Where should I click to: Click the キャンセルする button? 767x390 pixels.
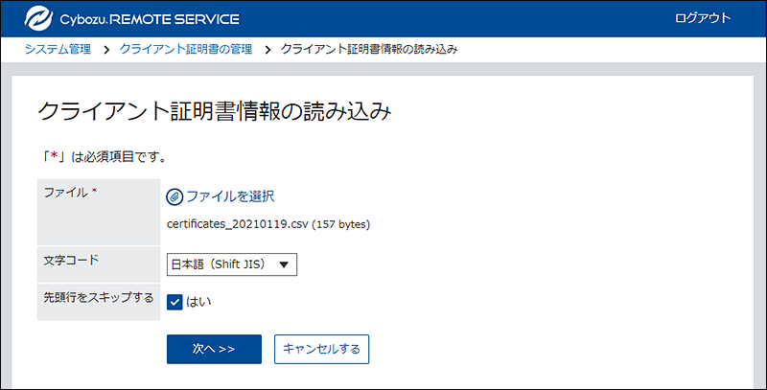[x=321, y=349]
